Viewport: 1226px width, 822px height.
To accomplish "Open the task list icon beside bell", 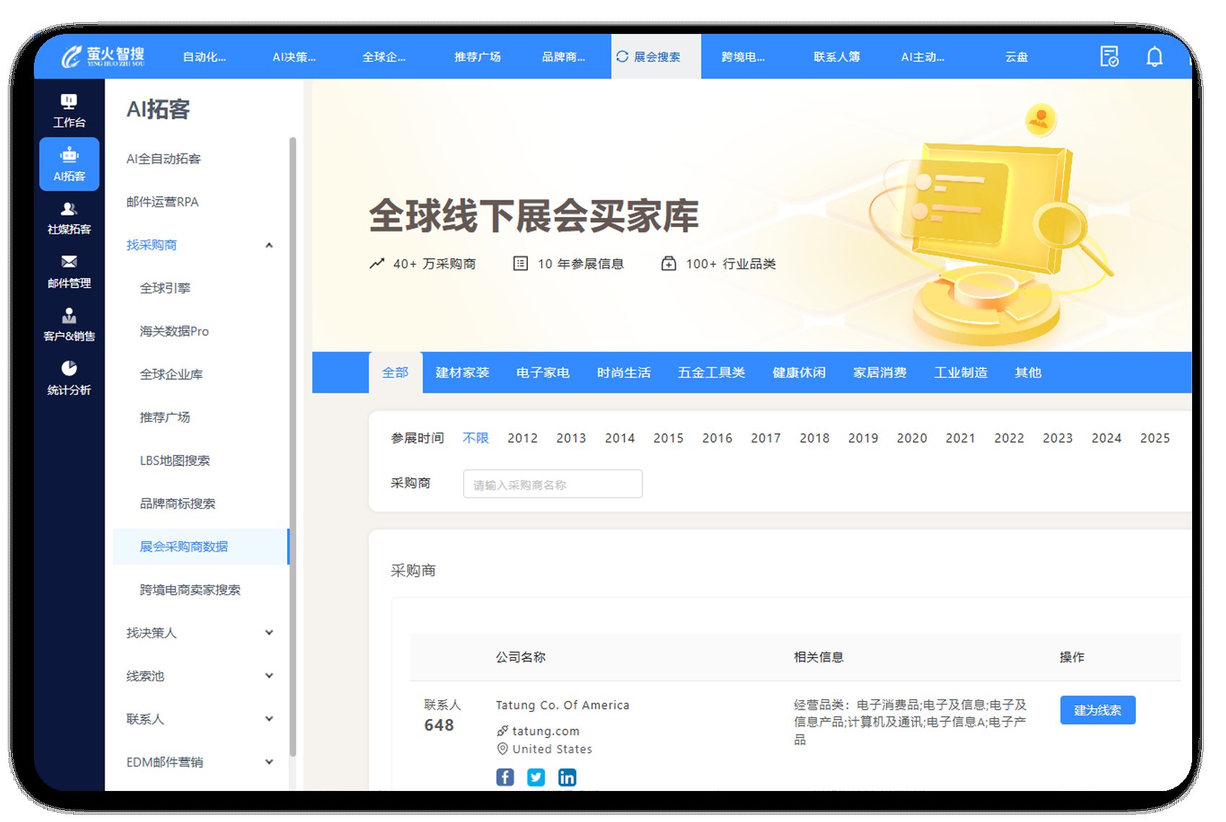I will coord(1108,57).
